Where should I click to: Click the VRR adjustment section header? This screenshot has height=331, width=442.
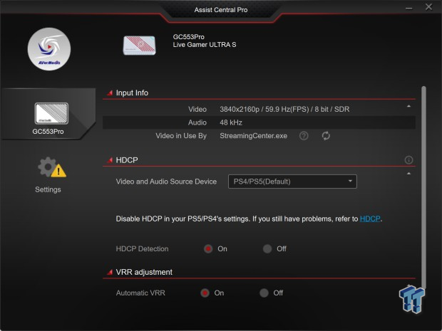(x=144, y=272)
